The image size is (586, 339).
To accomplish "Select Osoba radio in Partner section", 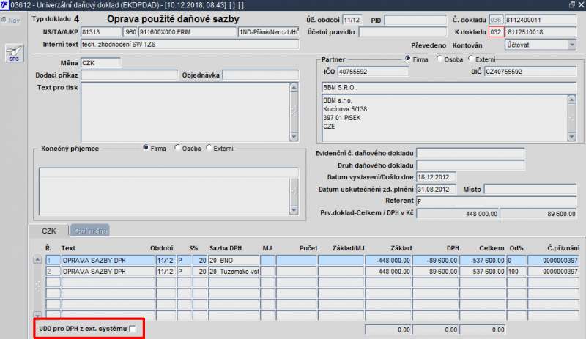I will pos(439,59).
